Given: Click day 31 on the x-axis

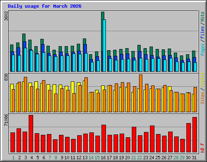Looking at the screenshot, I should pos(194,158).
